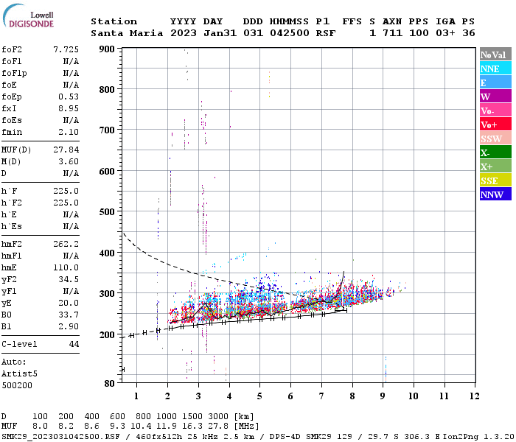Click the MUF 8.0 table value
The width and height of the screenshot is (516, 442).
coord(40,427)
